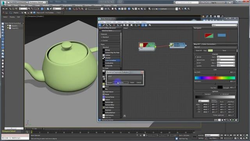Click the Show Background in Preview icon
The height and width of the screenshot is (141, 250).
click(128, 25)
